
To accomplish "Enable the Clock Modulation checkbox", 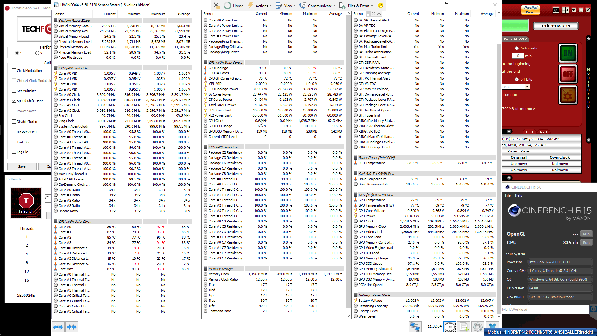I will coord(14,71).
